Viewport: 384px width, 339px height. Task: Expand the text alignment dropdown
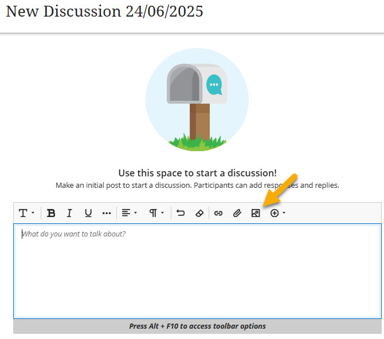[x=129, y=213]
